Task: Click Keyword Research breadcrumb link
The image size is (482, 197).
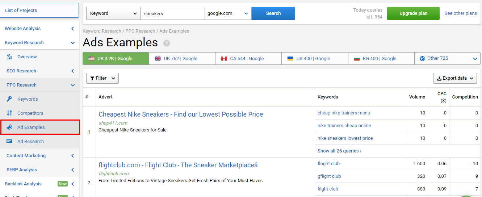Action: coord(102,31)
